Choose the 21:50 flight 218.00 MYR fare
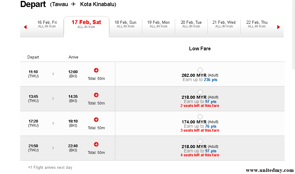Screen dimensions: 295x174 click(200, 141)
